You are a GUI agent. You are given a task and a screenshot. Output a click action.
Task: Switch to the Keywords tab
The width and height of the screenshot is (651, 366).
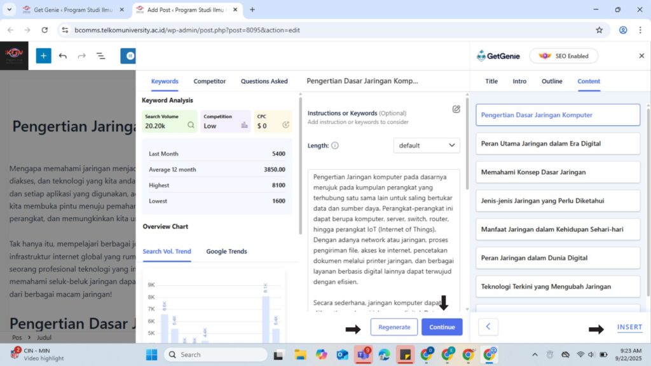[165, 81]
